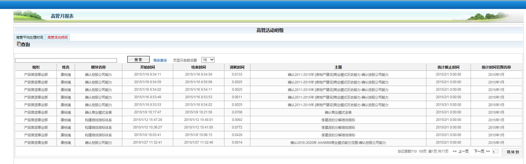Click the 组织 column header
This screenshot has height=164, width=526.
tap(36, 67)
